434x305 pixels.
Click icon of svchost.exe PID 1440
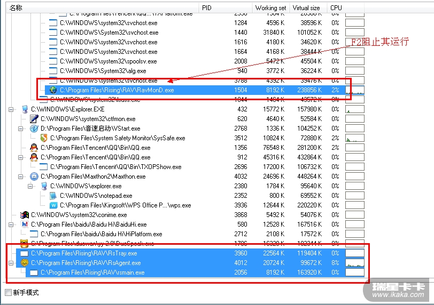53,33
